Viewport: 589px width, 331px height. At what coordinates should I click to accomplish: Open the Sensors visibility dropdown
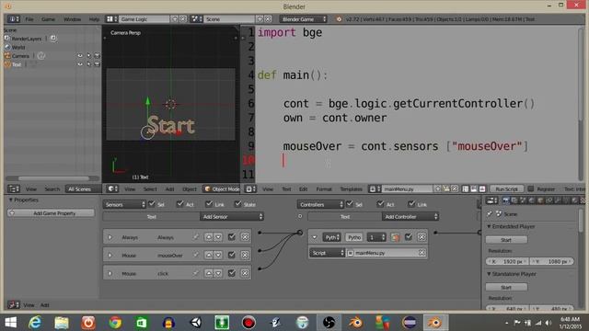[x=124, y=204]
